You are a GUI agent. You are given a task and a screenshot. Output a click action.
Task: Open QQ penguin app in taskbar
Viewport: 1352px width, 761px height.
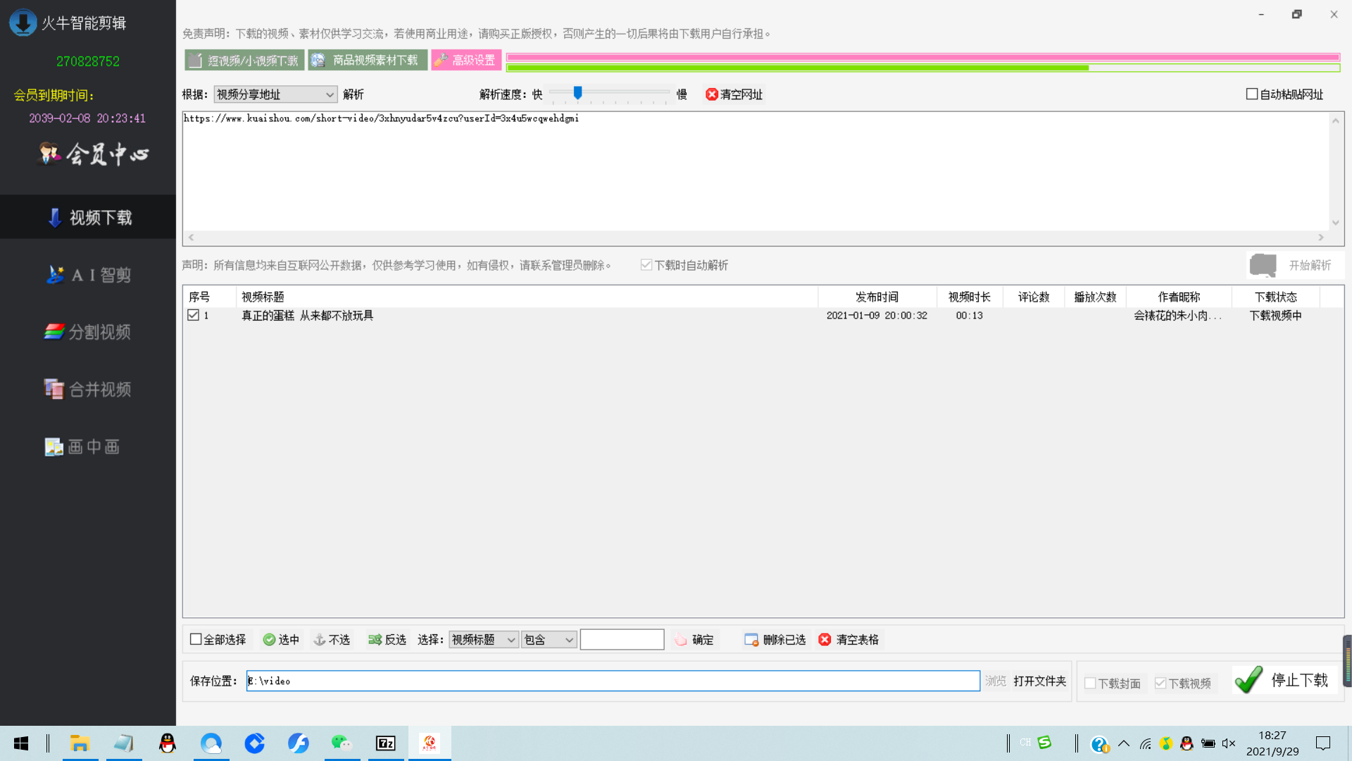pos(167,743)
